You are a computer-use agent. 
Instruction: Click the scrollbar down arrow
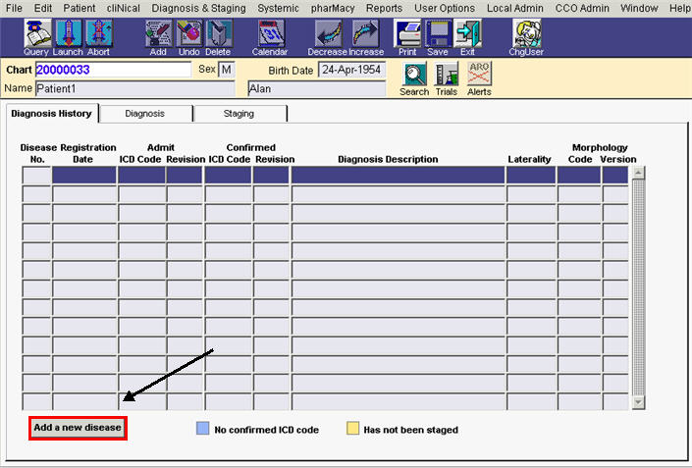[638, 402]
